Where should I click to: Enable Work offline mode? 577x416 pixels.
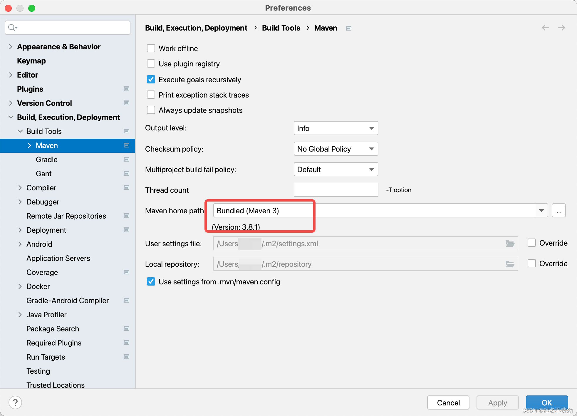[x=151, y=48]
